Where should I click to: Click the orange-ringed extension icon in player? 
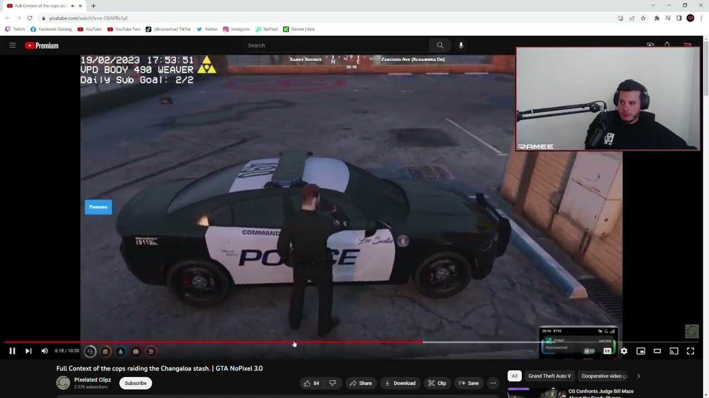click(x=105, y=352)
